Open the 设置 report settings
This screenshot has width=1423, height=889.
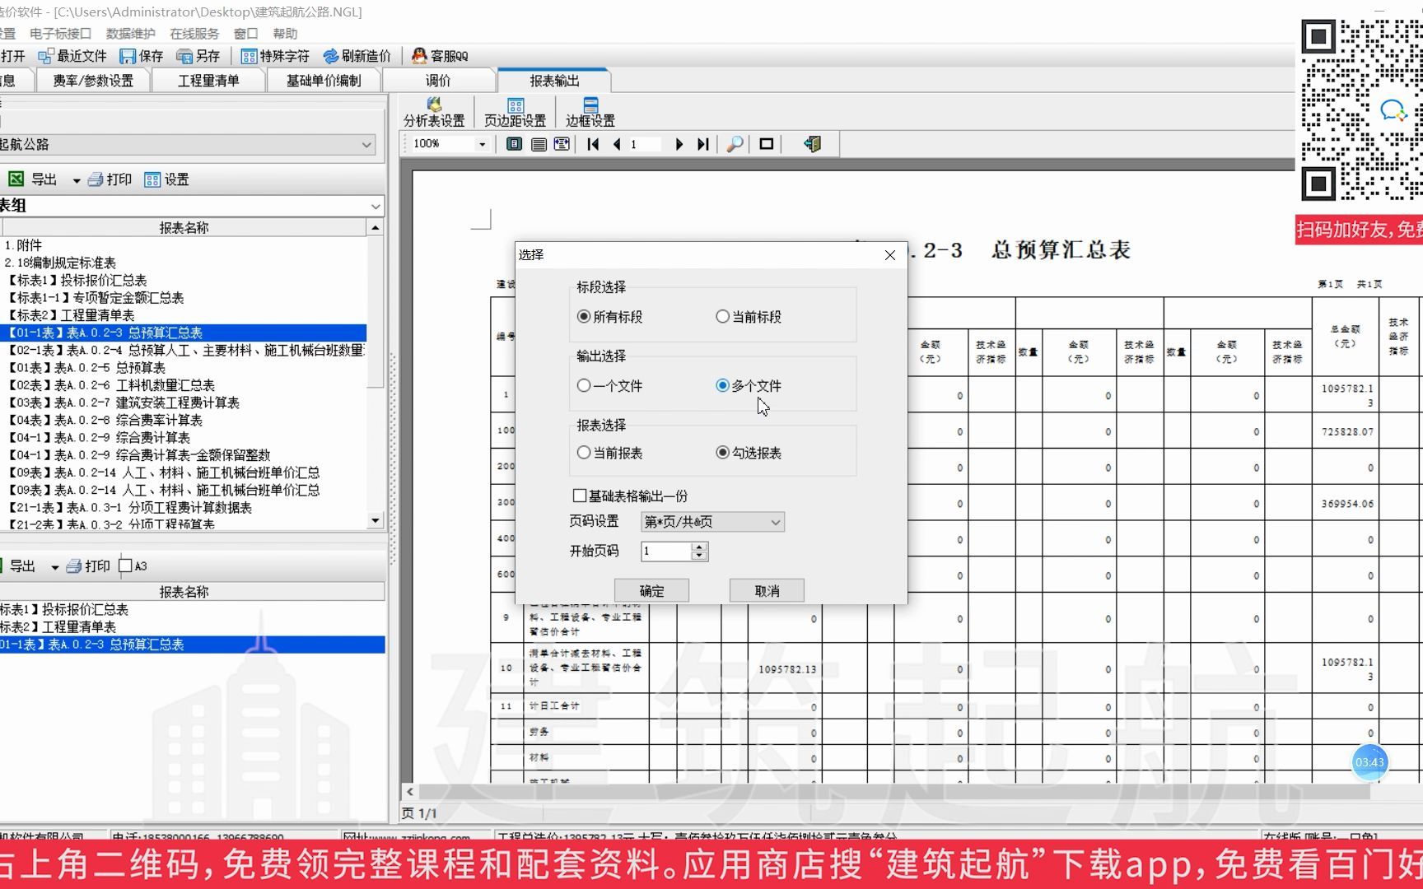[166, 179]
